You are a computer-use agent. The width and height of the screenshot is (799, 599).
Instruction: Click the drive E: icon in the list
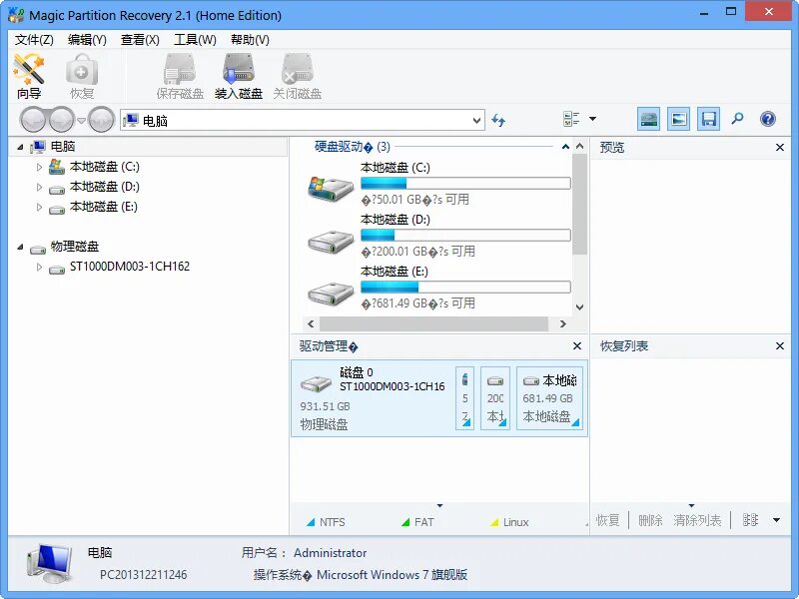point(331,293)
